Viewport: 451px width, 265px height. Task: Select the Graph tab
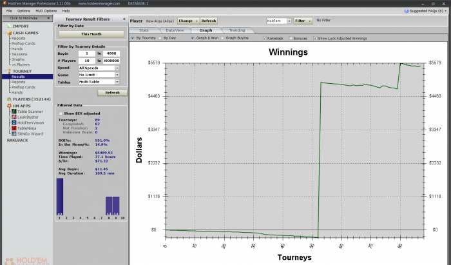[x=206, y=30]
